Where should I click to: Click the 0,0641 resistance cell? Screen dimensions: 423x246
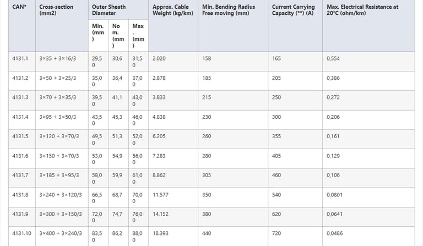coord(334,214)
